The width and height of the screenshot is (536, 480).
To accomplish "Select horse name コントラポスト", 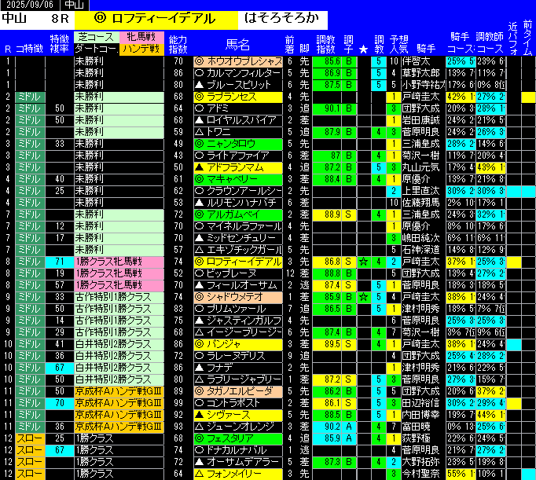I will (x=238, y=403).
